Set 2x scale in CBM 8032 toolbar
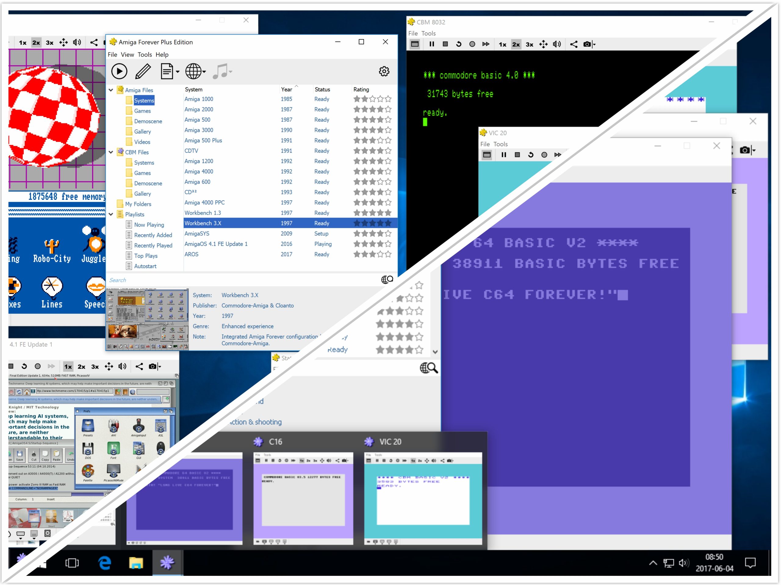Viewport: 781px width, 585px height. tap(516, 44)
